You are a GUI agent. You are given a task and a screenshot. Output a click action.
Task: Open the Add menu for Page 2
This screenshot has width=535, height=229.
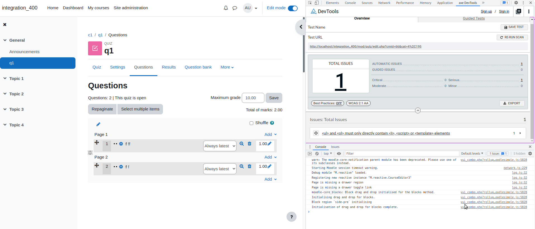coord(271,157)
